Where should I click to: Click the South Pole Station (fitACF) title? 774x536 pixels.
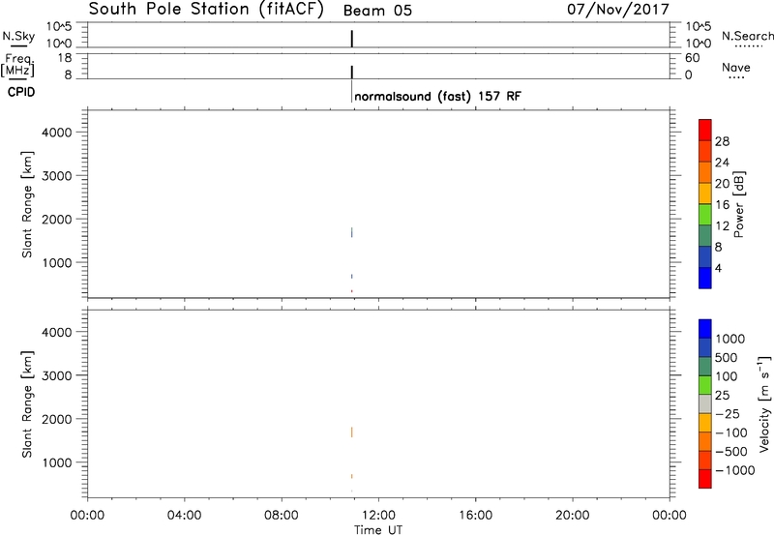pos(206,10)
